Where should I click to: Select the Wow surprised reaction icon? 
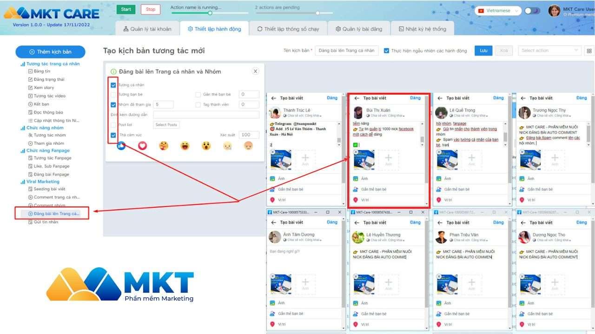point(206,146)
